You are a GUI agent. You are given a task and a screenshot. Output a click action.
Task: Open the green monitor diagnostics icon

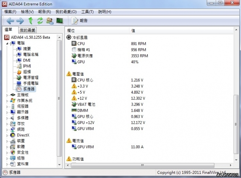[59, 21]
